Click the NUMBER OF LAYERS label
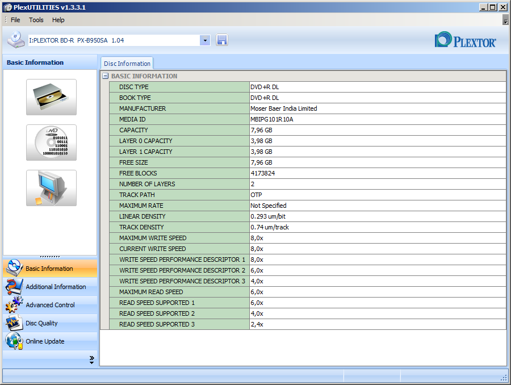The image size is (511, 385). [147, 184]
